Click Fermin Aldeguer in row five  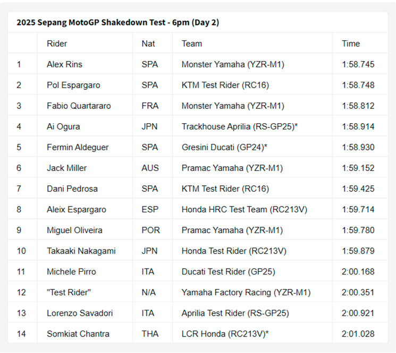click(x=78, y=147)
